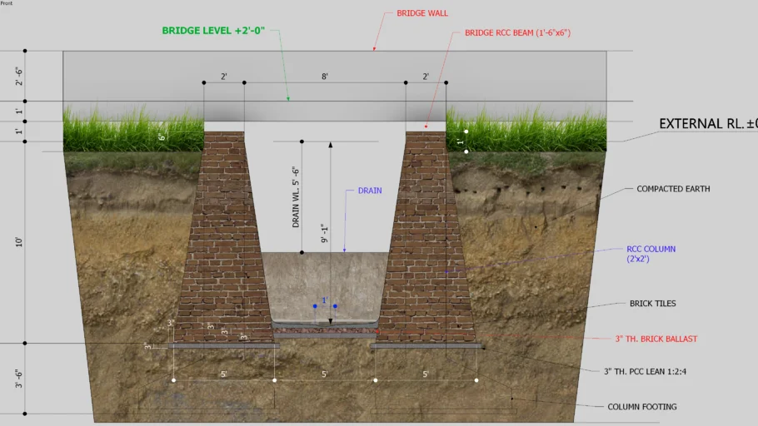Select the 2'-6" bridge wall height dimension
This screenshot has width=758, height=426.
18,77
